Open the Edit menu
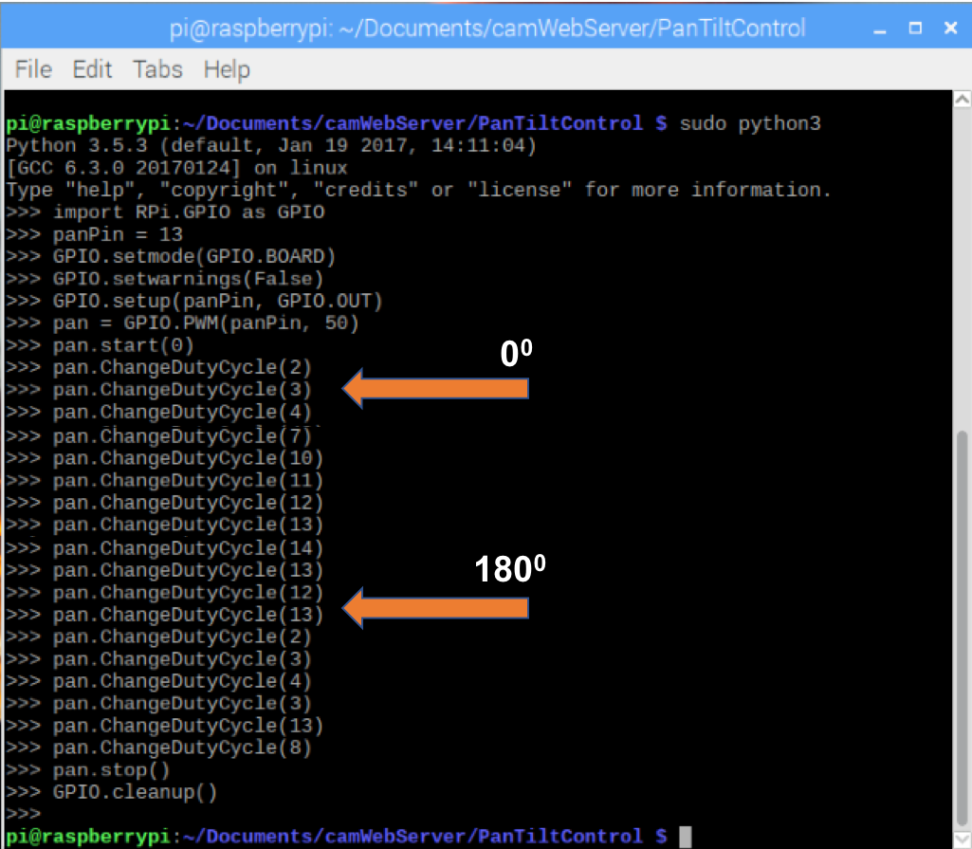The width and height of the screenshot is (972, 849). pyautogui.click(x=92, y=68)
